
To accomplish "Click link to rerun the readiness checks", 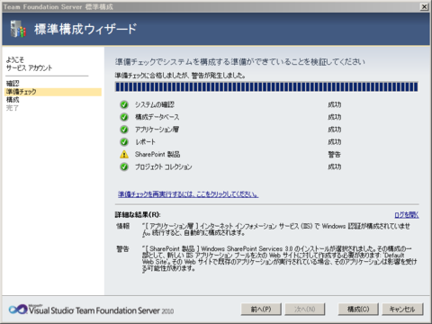I will click(x=188, y=194).
